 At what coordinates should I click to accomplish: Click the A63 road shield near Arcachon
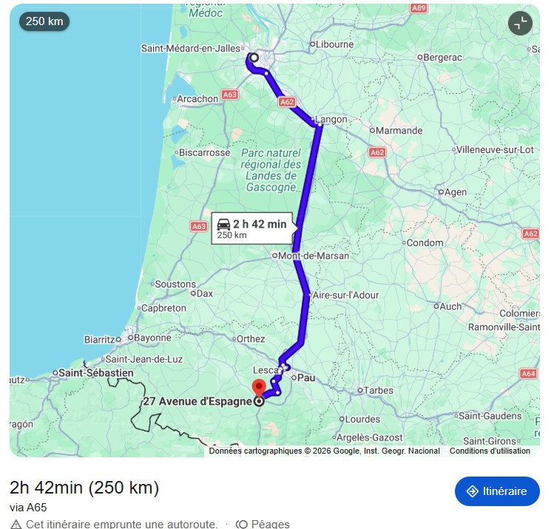pyautogui.click(x=229, y=95)
